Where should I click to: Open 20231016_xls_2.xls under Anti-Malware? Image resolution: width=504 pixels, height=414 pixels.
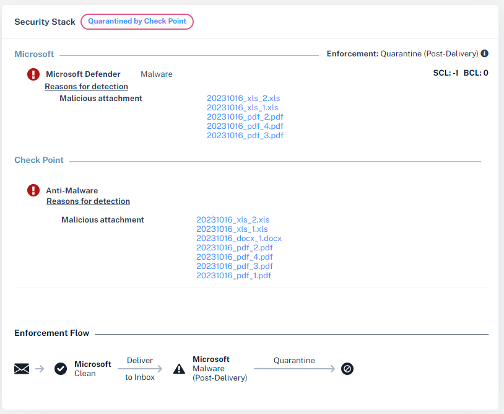point(233,220)
